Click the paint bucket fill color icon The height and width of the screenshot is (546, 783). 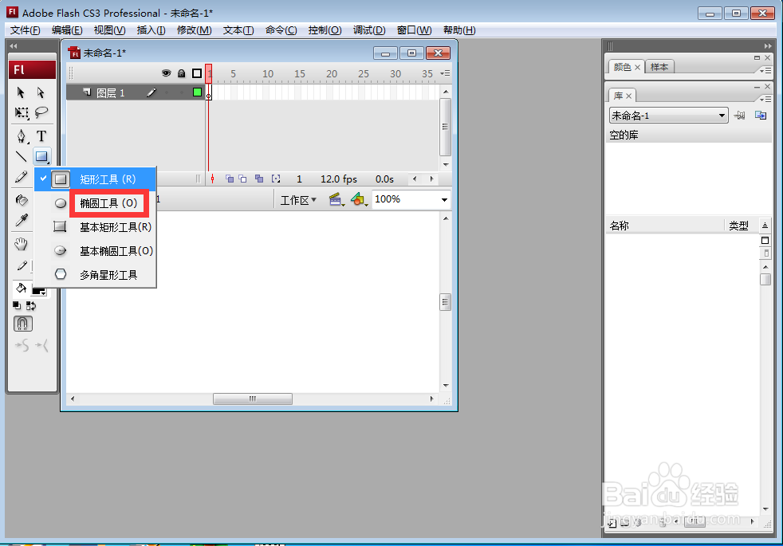(21, 288)
